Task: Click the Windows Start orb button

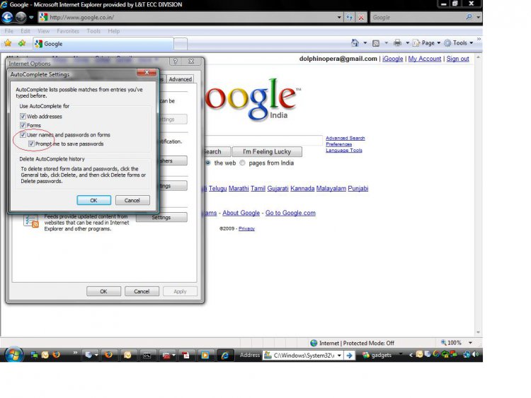Action: coord(13,354)
